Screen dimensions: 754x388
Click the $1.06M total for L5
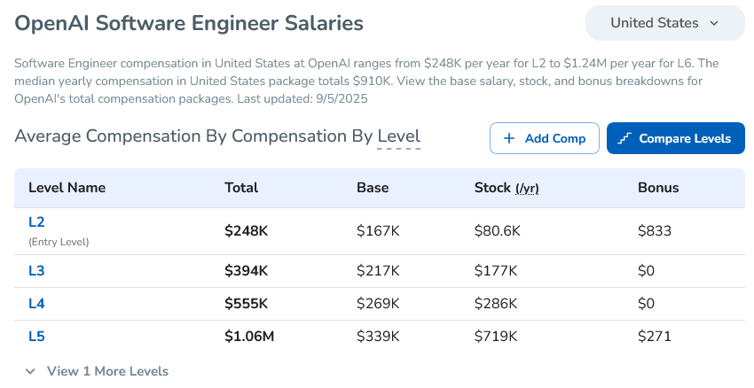(x=249, y=336)
